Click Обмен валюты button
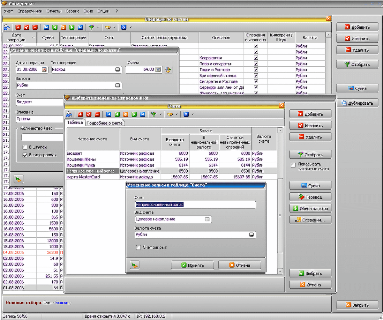 [x=311, y=209]
